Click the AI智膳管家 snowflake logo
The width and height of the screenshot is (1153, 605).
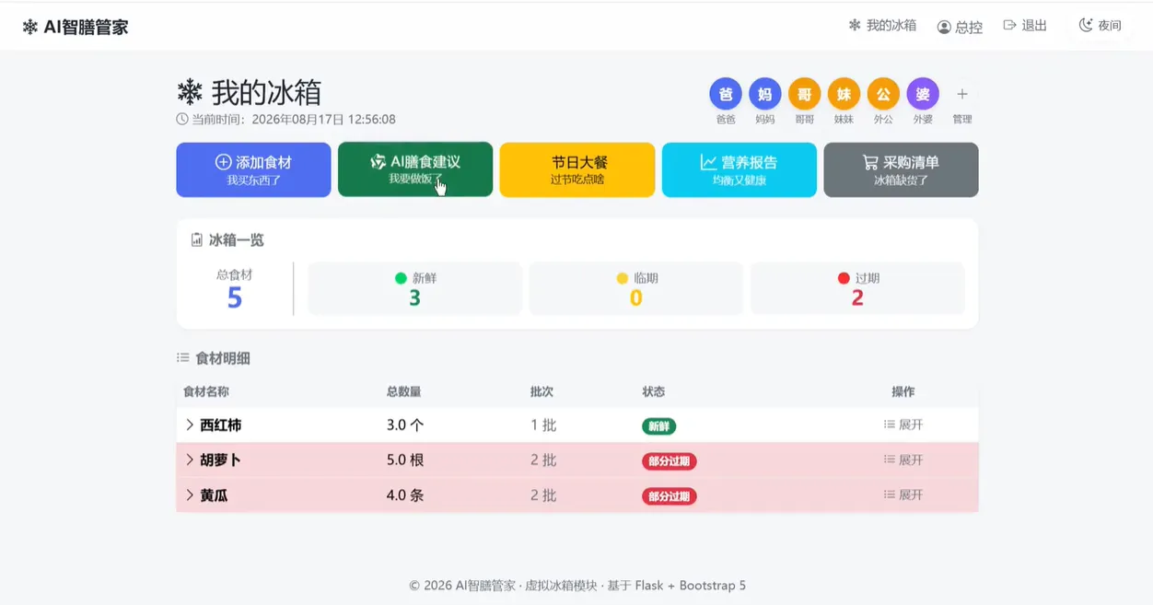click(30, 28)
